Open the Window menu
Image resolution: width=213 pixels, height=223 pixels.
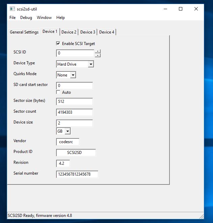coord(44,18)
